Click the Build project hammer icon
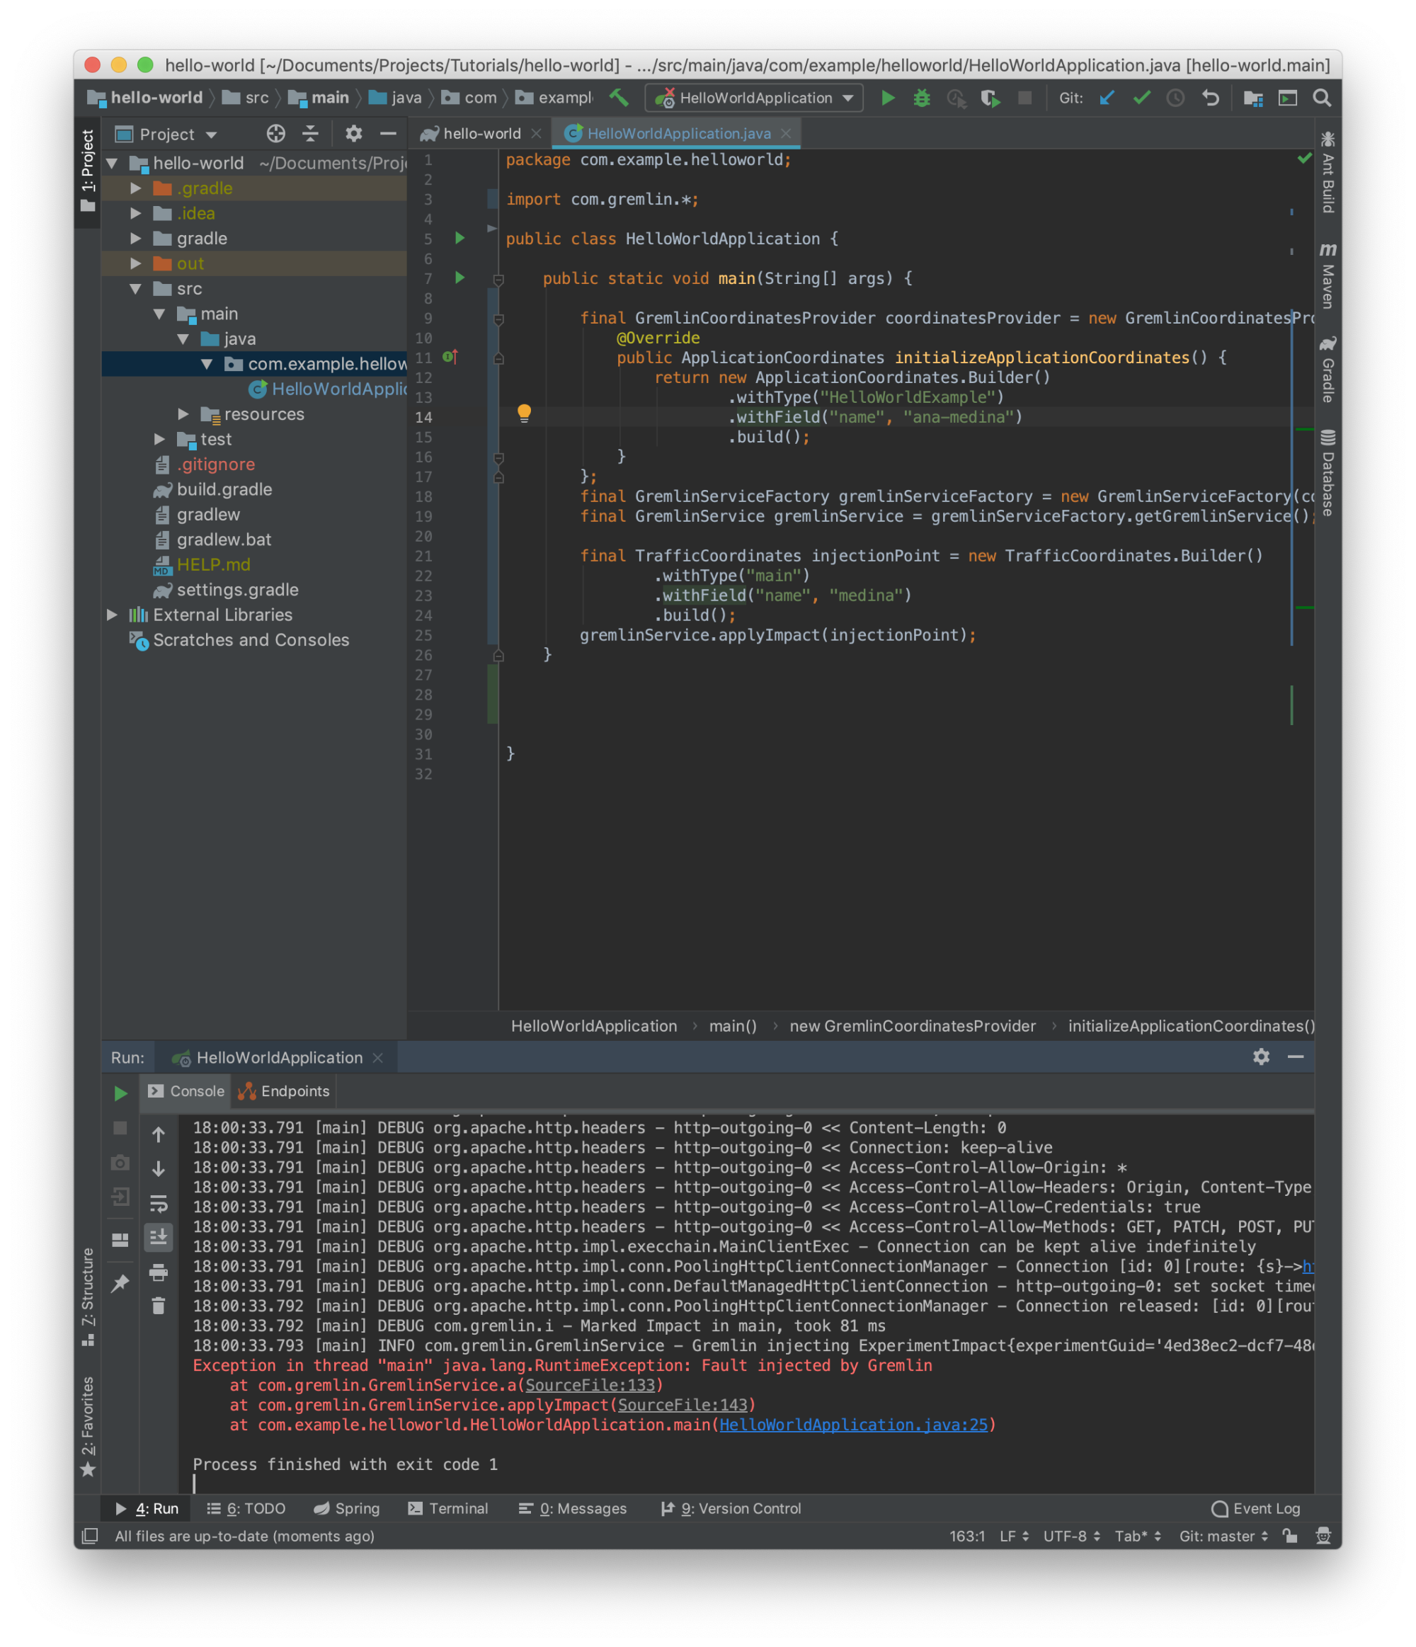 click(x=618, y=98)
